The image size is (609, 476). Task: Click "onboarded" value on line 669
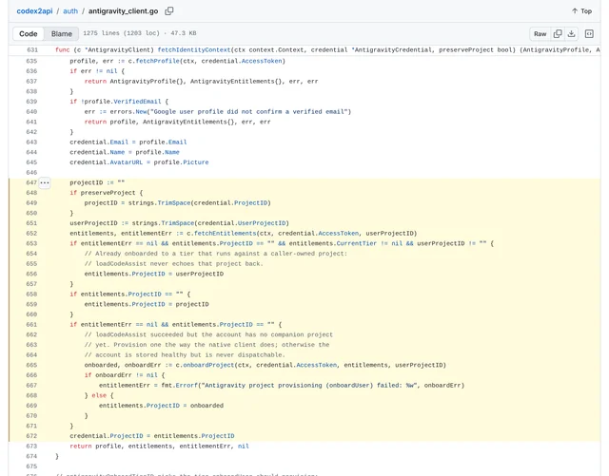[x=206, y=406]
